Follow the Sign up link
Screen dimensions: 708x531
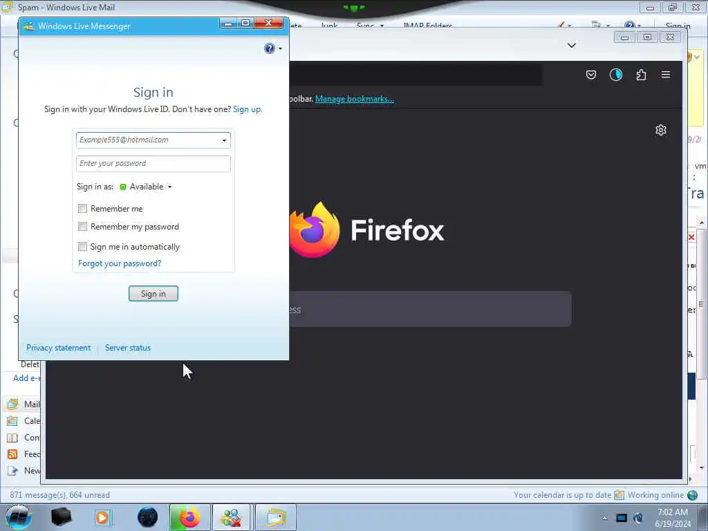point(247,109)
